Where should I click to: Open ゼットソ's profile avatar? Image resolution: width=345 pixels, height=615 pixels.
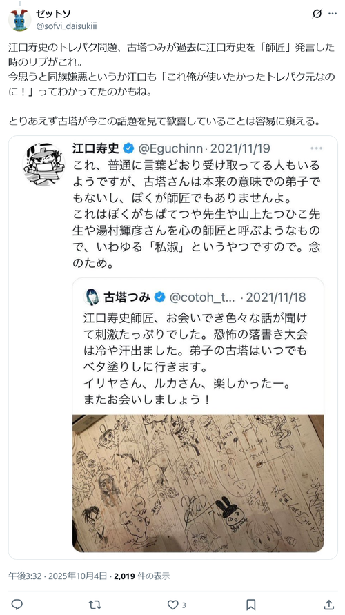pyautogui.click(x=19, y=19)
